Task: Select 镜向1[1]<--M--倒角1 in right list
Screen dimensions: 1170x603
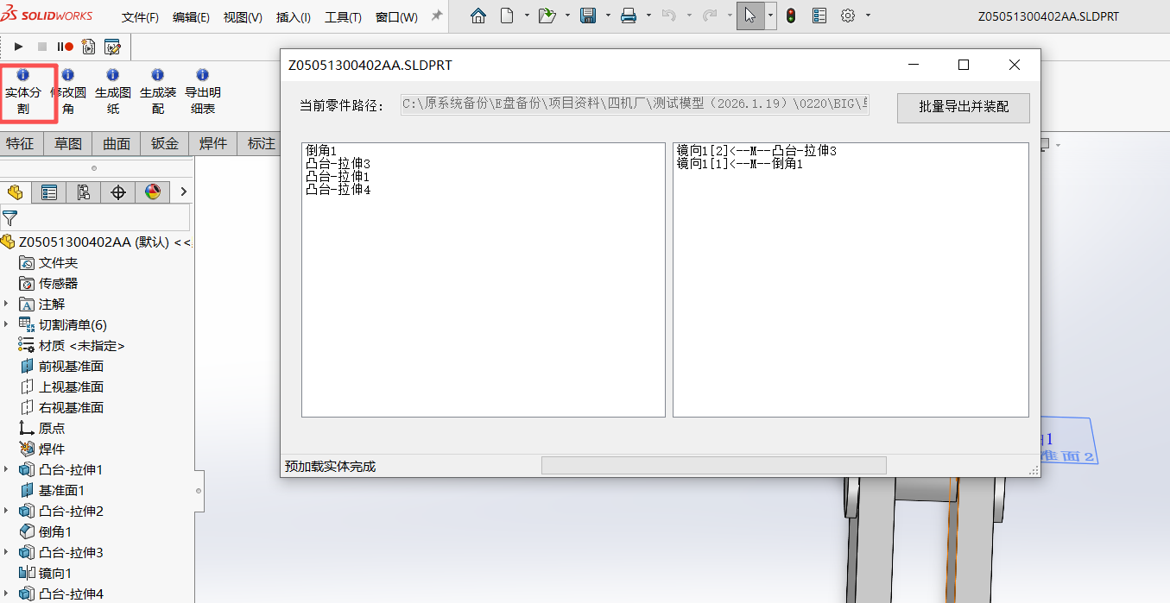Action: click(740, 164)
